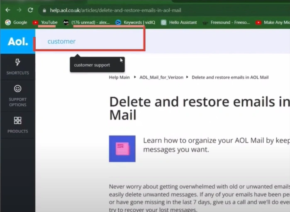Open the Make Any Mic bookmark

tap(273, 22)
